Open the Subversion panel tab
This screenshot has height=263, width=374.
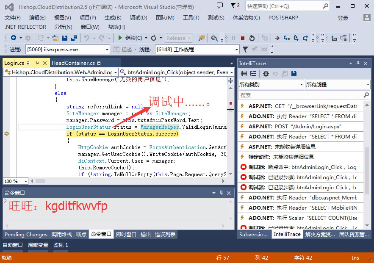pyautogui.click(x=253, y=234)
